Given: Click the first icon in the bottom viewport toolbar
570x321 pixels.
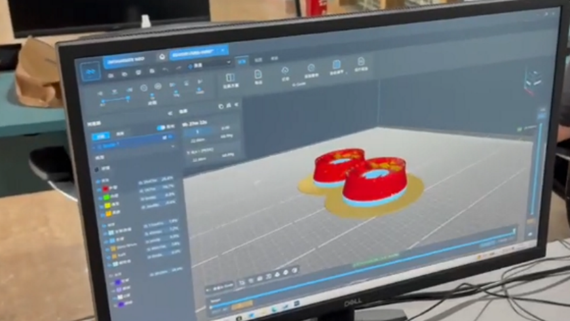Looking at the screenshot, I should pos(242,282).
